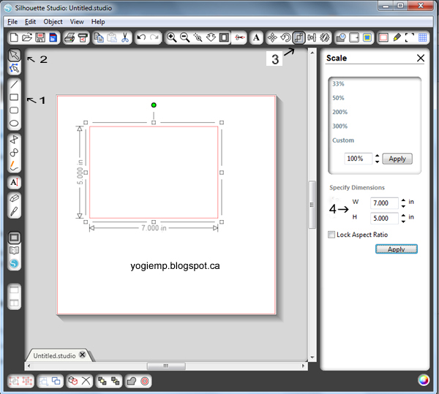Close the Scale panel

(420, 58)
